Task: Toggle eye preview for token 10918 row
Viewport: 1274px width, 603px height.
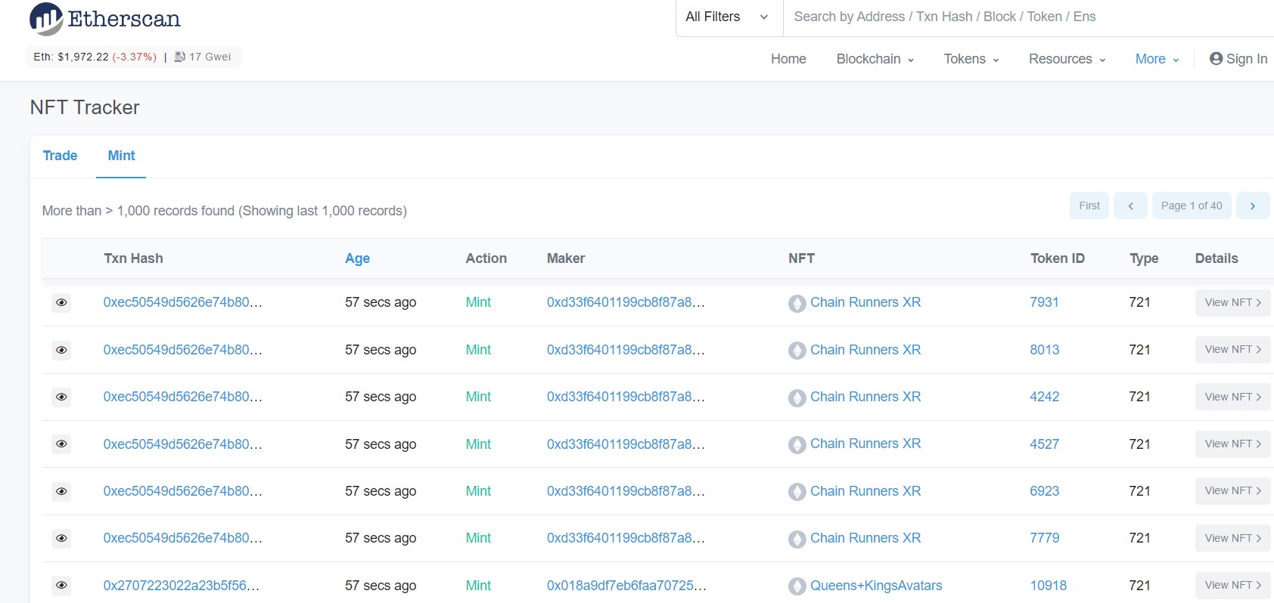Action: [62, 586]
